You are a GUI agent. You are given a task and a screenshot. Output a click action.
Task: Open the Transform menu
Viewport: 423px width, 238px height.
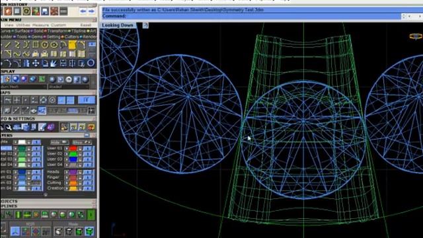click(58, 31)
